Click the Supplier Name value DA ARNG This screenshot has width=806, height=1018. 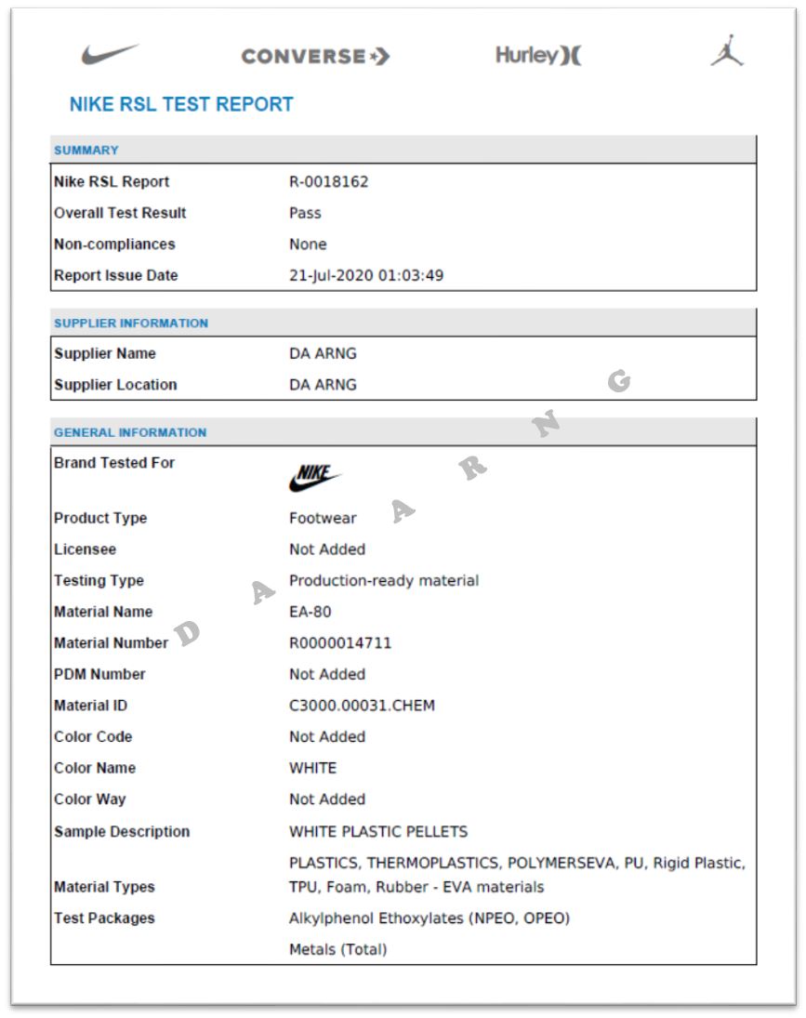click(x=323, y=353)
